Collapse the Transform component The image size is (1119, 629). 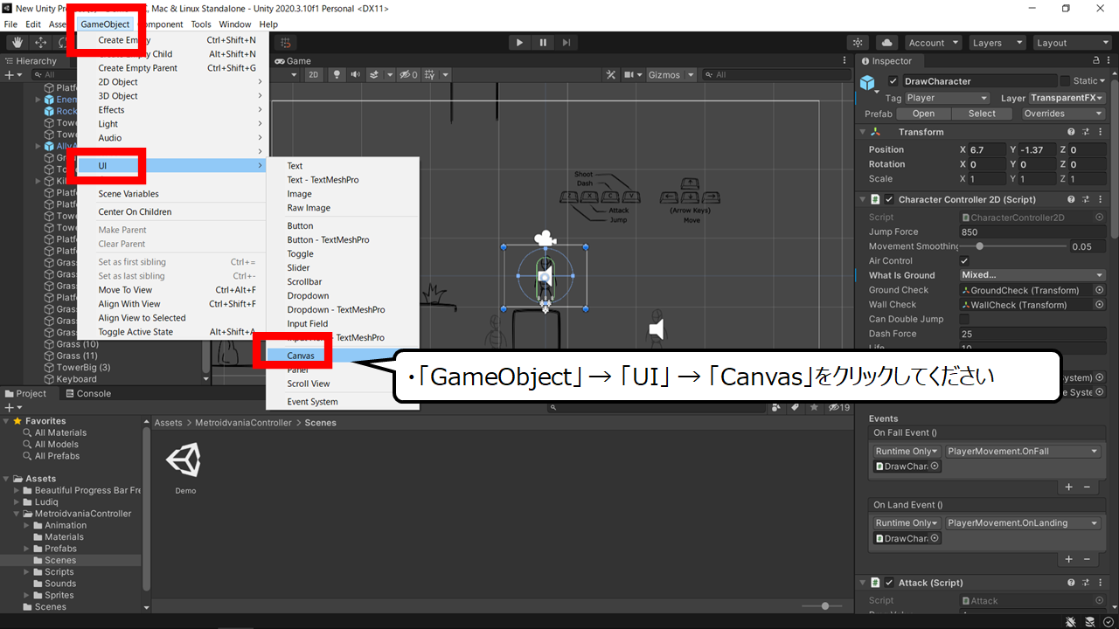(863, 132)
